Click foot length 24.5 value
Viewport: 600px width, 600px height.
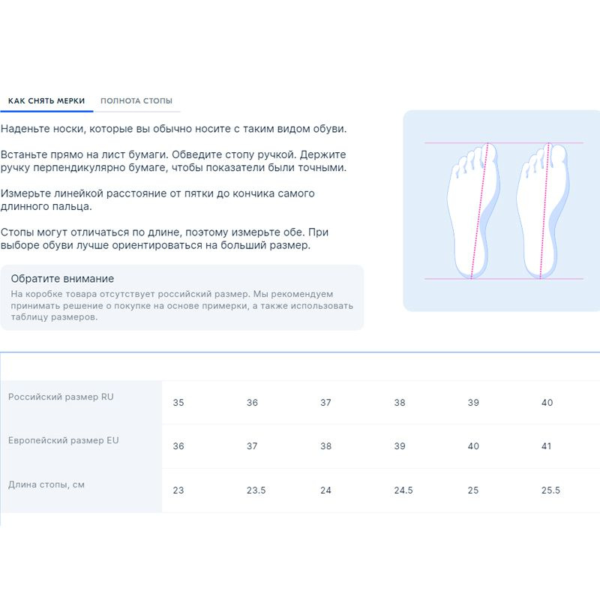403,490
